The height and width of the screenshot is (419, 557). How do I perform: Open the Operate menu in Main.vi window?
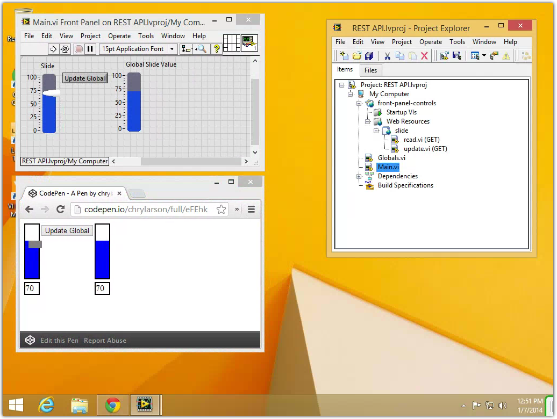pos(119,36)
